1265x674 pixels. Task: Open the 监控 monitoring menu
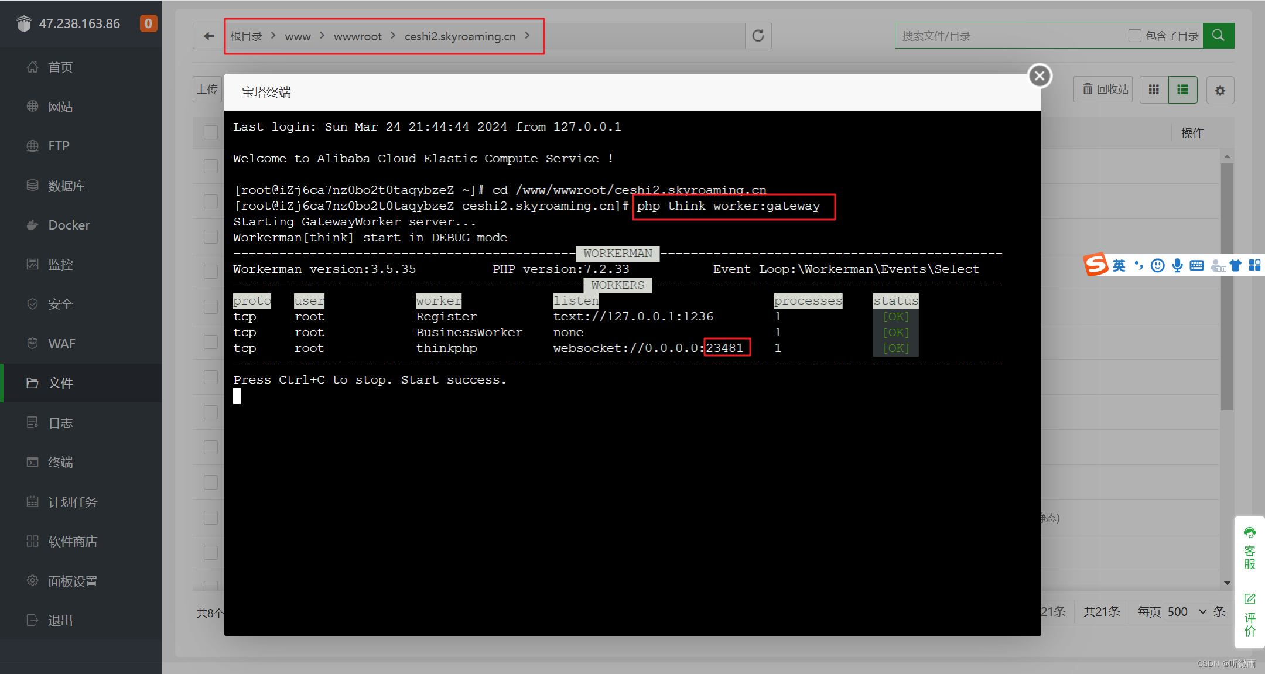tap(81, 265)
